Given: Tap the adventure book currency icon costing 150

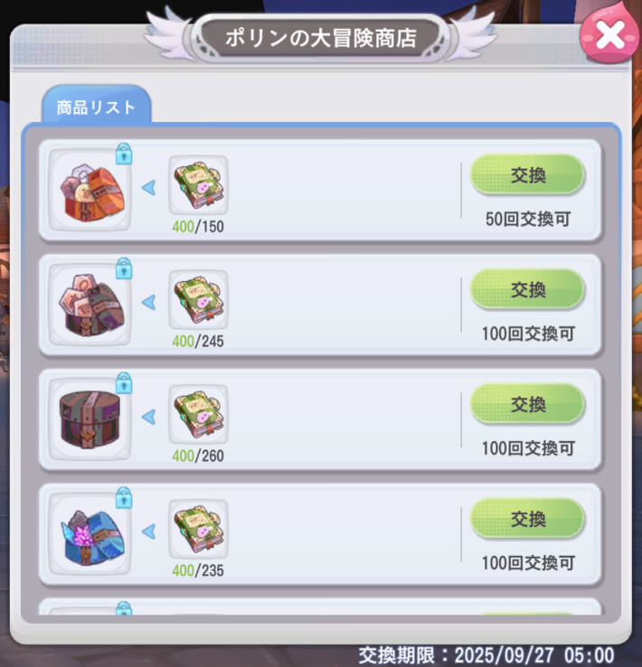Looking at the screenshot, I should point(198,185).
